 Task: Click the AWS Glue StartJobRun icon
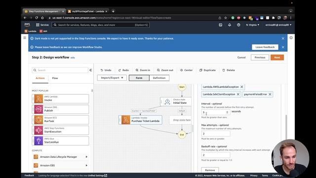[39, 140]
